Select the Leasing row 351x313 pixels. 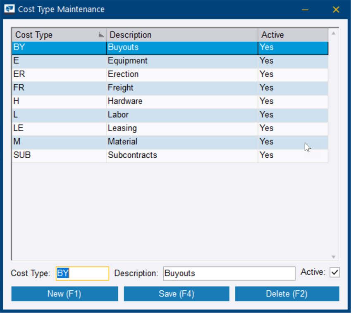tap(124, 128)
